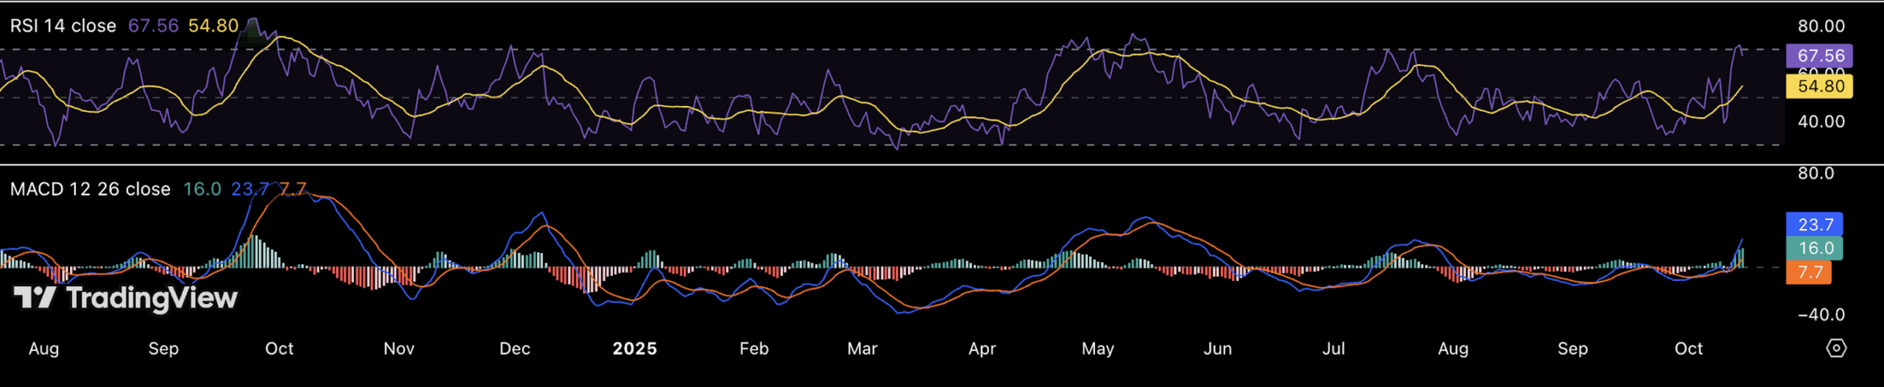
Task: Open chart settings hexagon icon
Action: [x=1836, y=348]
